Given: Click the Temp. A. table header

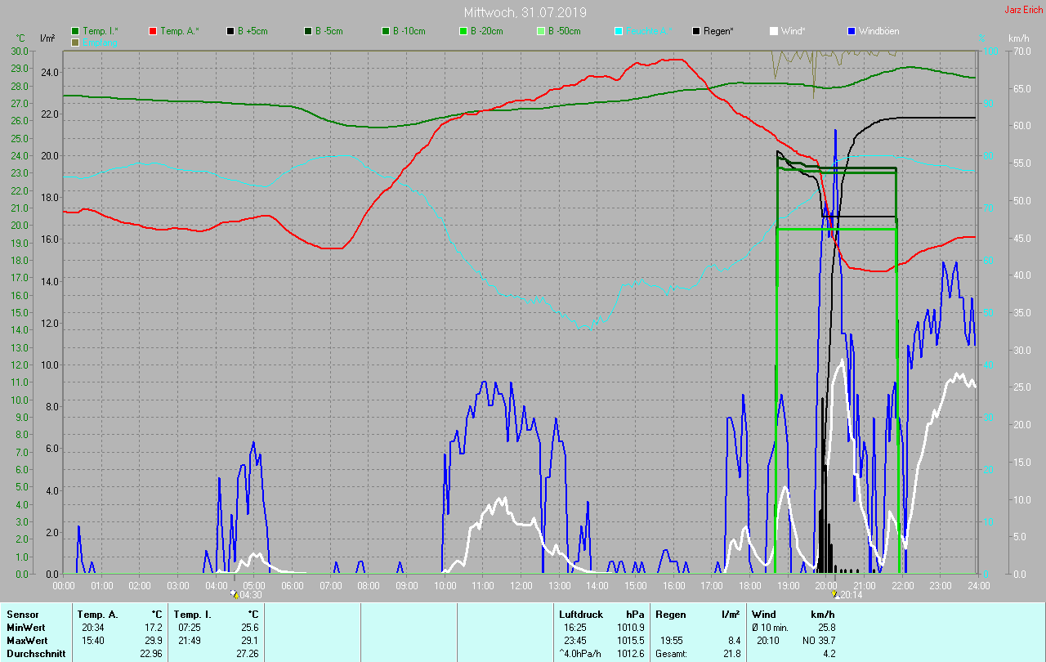Looking at the screenshot, I should coord(97,615).
